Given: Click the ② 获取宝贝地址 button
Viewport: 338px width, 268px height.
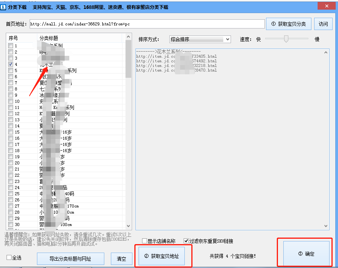Looking at the screenshot, I should [162, 256].
